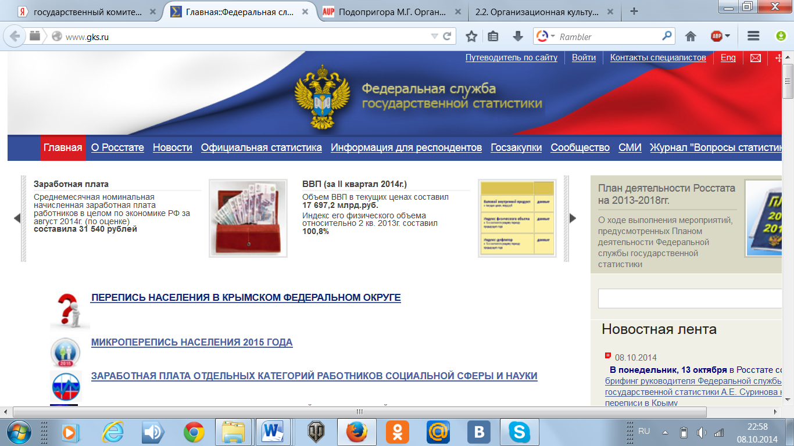Click the salary categories chart icon
This screenshot has height=446, width=794.
click(x=65, y=385)
